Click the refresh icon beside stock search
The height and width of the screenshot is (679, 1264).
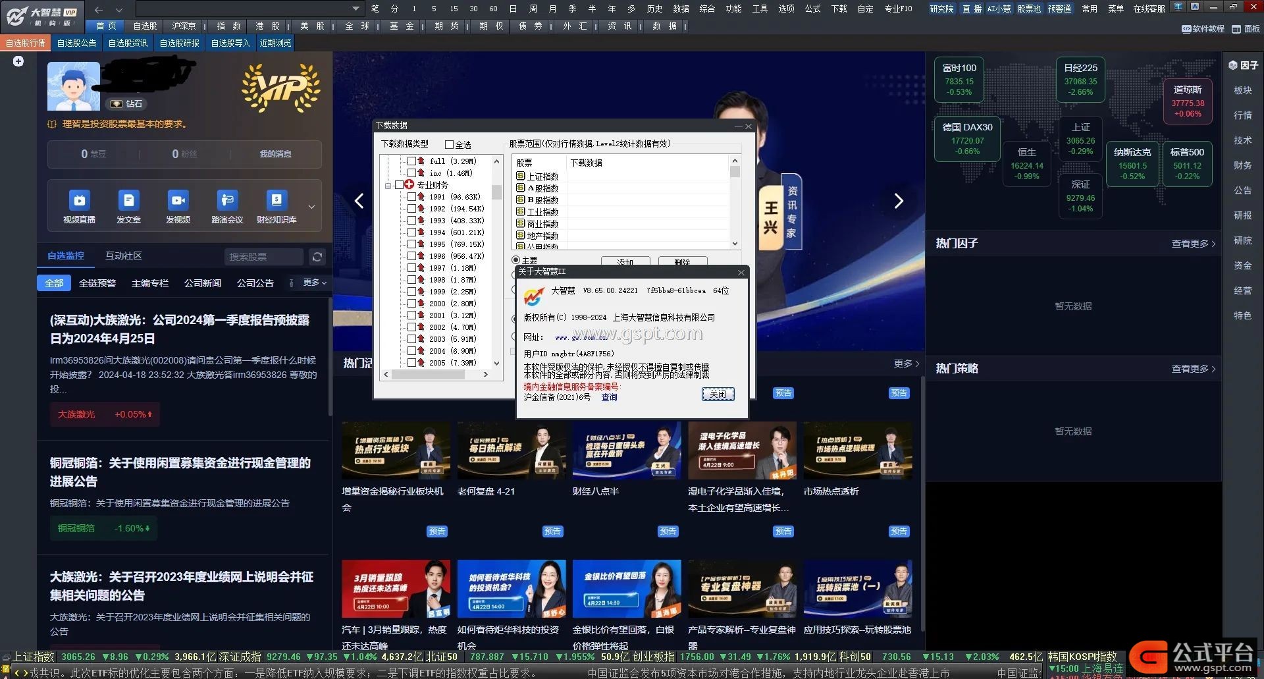click(317, 257)
